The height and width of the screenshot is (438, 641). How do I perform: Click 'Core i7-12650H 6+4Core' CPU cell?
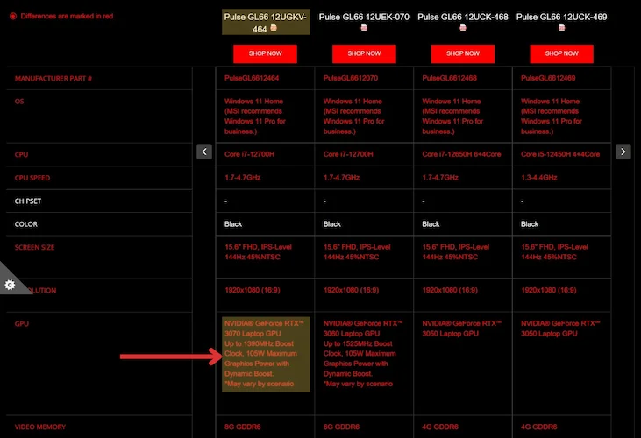[x=461, y=154]
